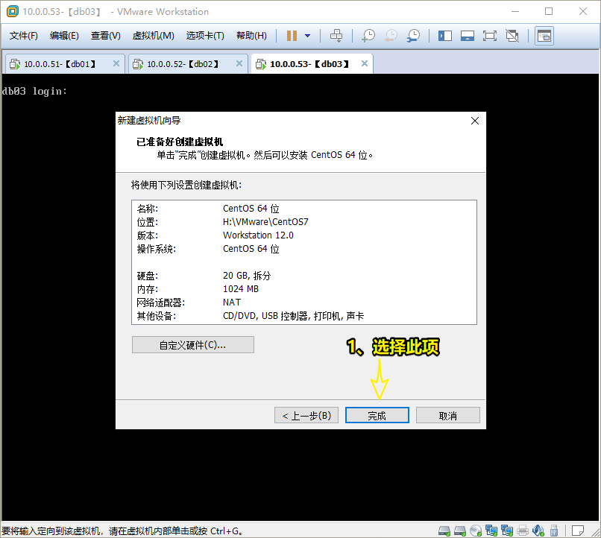Click the network adapter value NAT
The height and width of the screenshot is (538, 601).
pos(232,303)
